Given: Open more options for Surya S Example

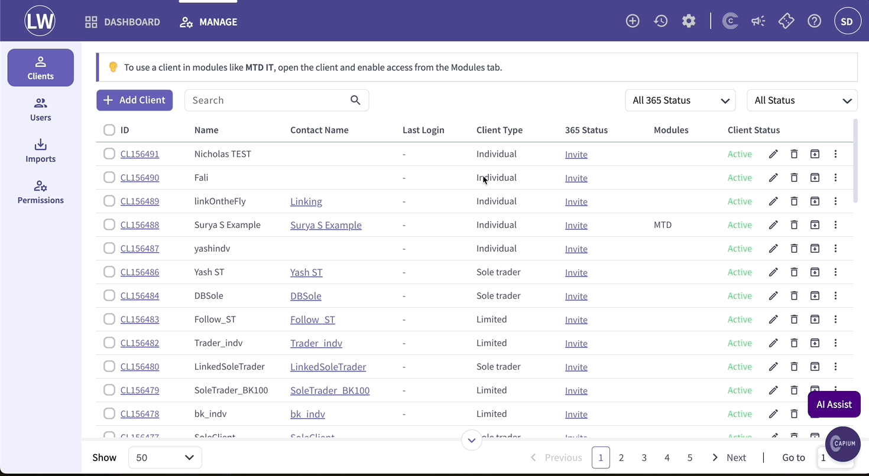Looking at the screenshot, I should click(x=835, y=225).
